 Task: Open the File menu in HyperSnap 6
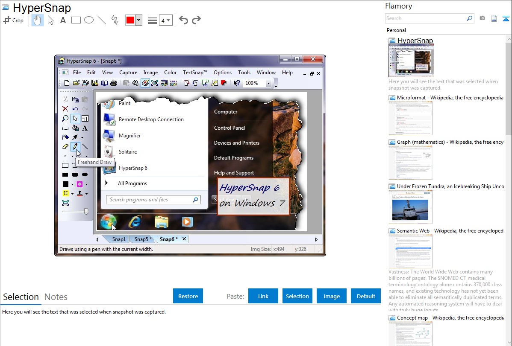pyautogui.click(x=77, y=73)
